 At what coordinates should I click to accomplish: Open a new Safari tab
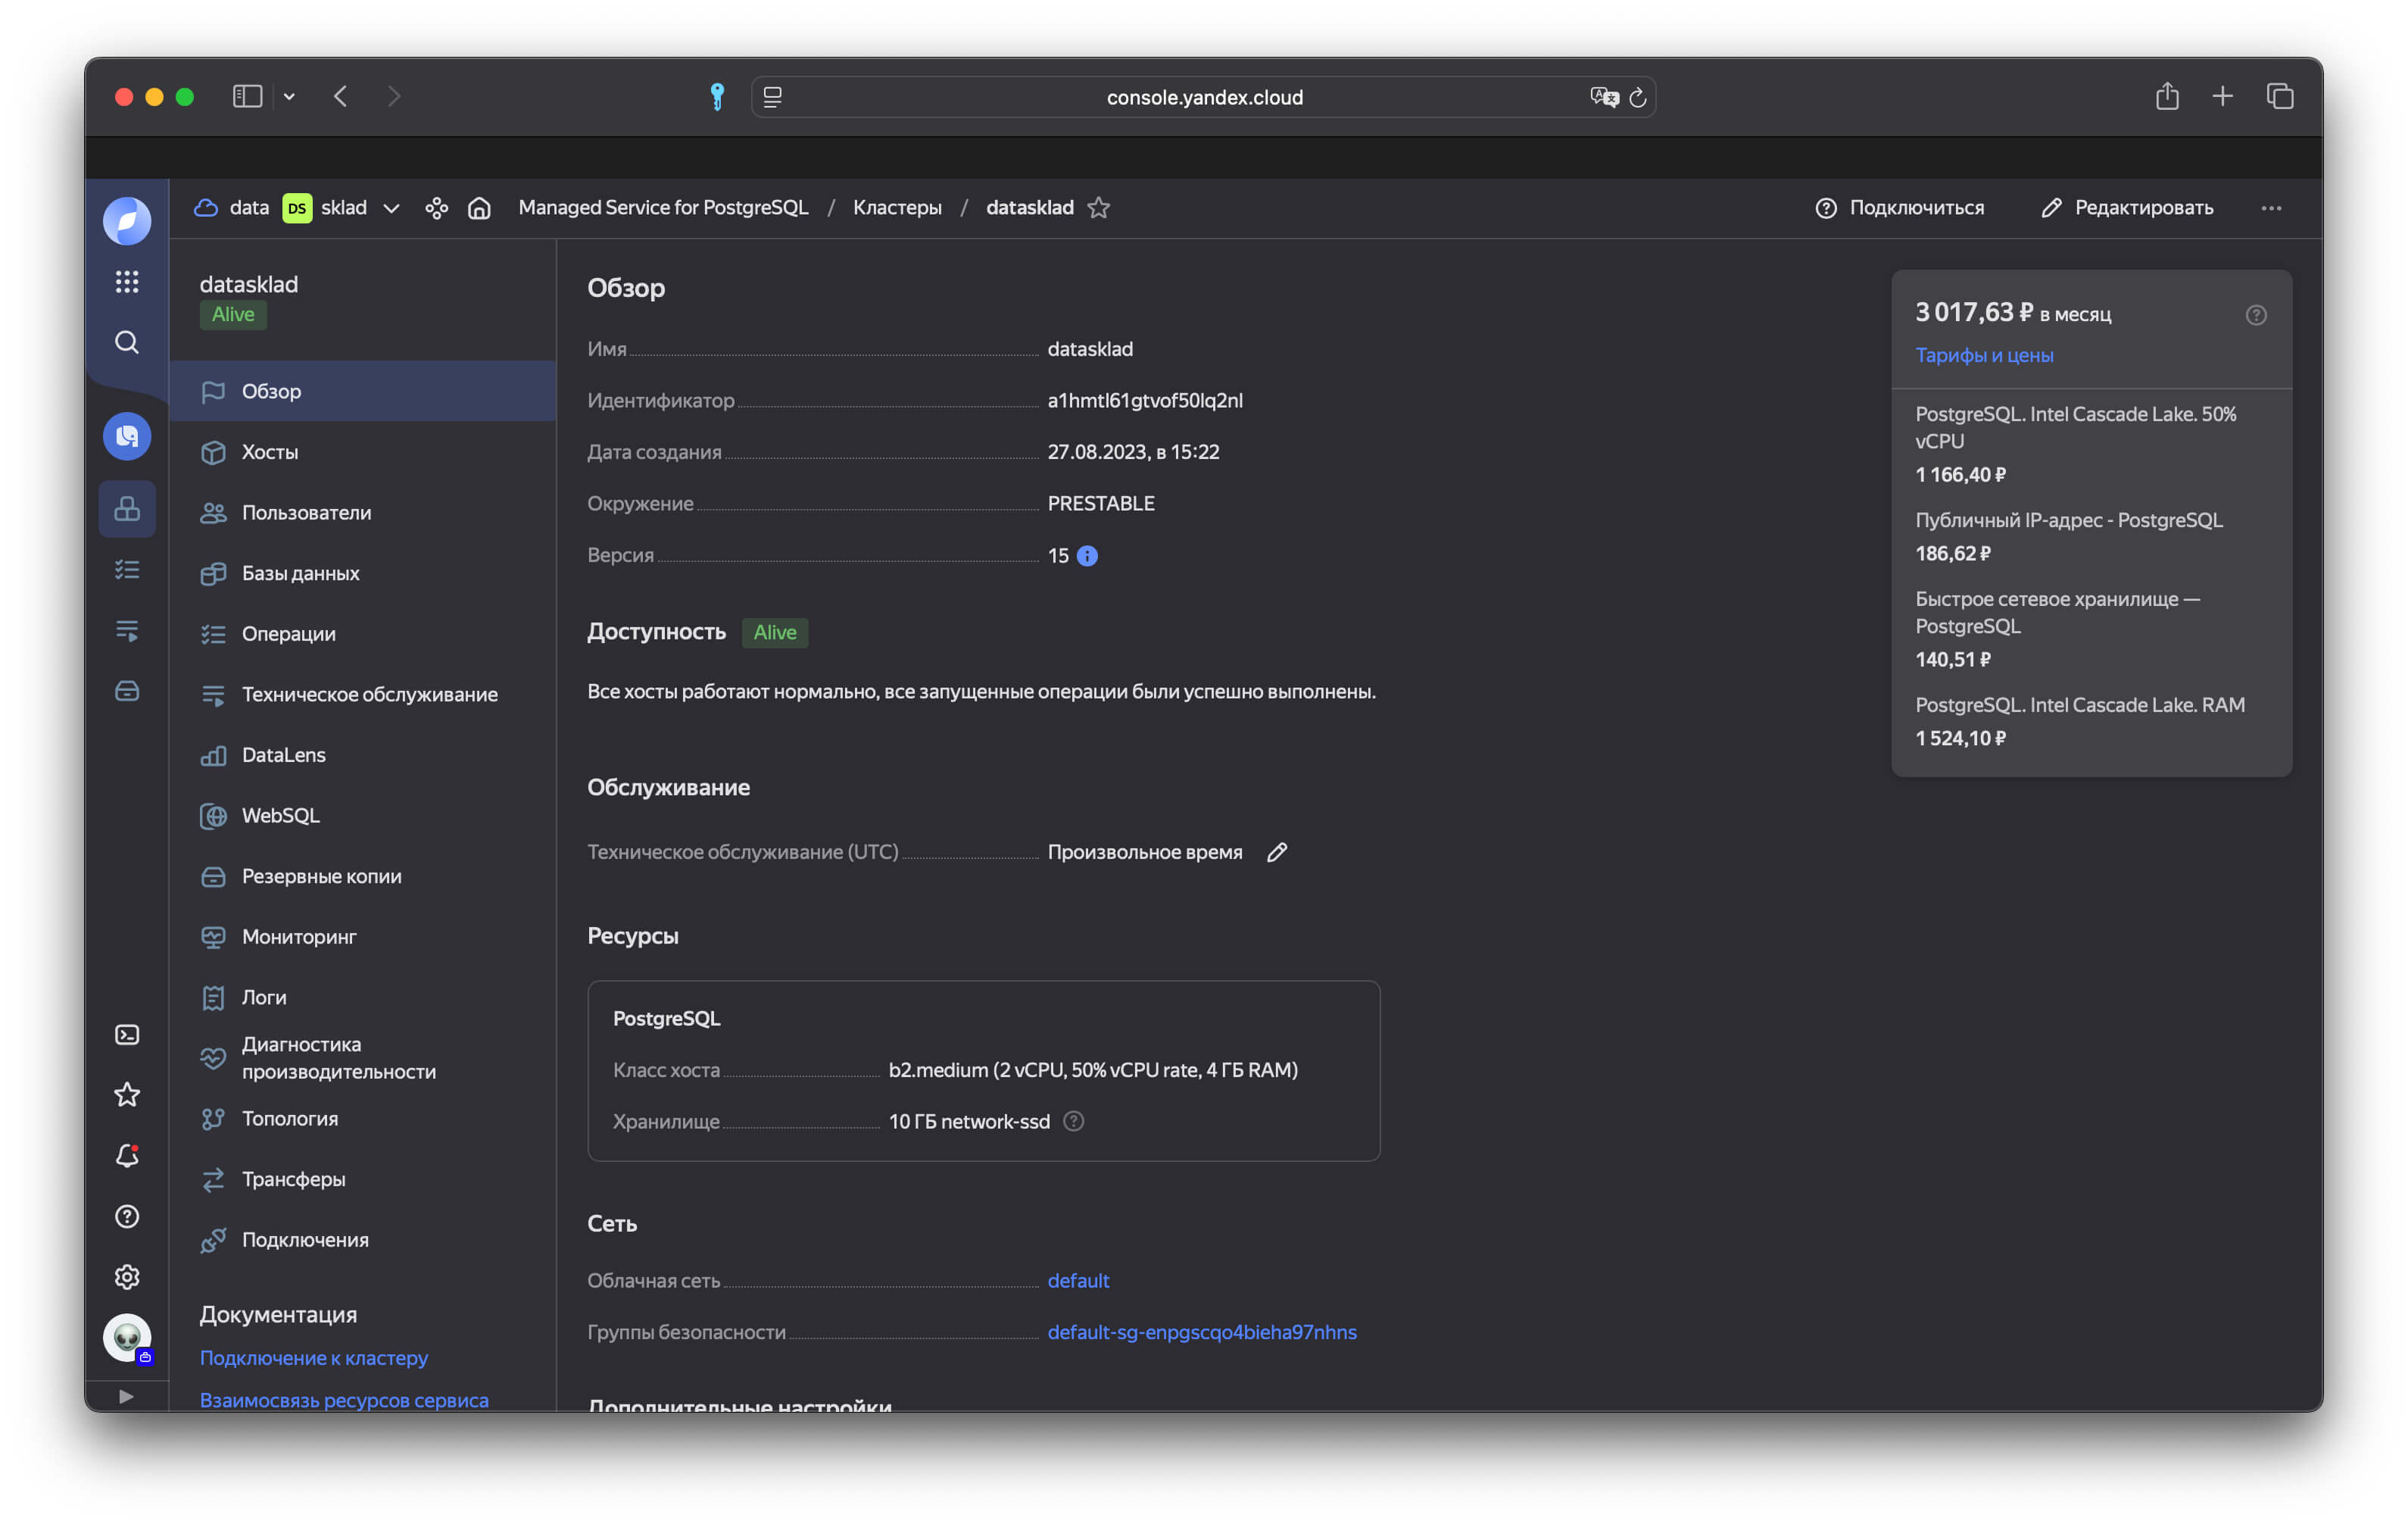(x=2223, y=96)
